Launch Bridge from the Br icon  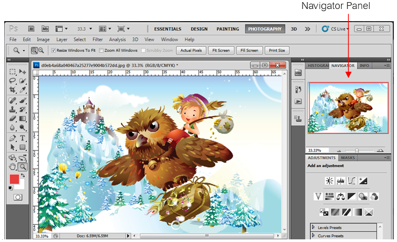[31, 29]
